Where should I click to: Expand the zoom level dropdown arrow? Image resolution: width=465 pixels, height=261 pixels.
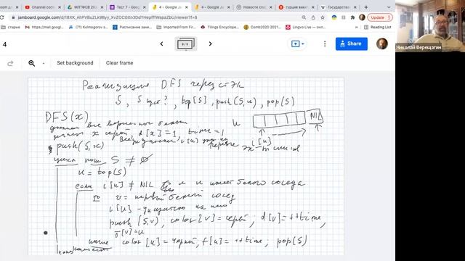click(44, 63)
